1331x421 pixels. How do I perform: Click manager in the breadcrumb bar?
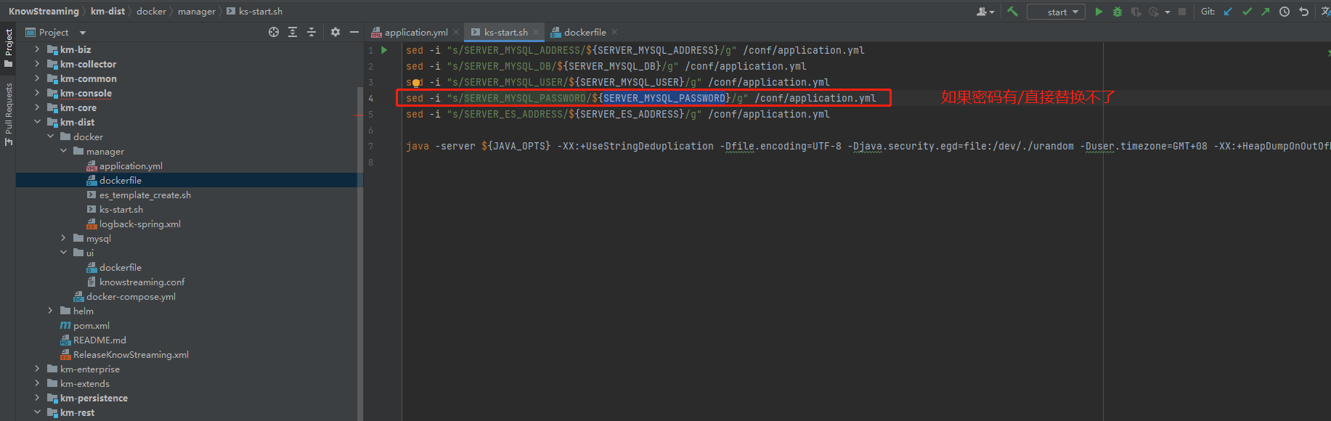tap(197, 12)
